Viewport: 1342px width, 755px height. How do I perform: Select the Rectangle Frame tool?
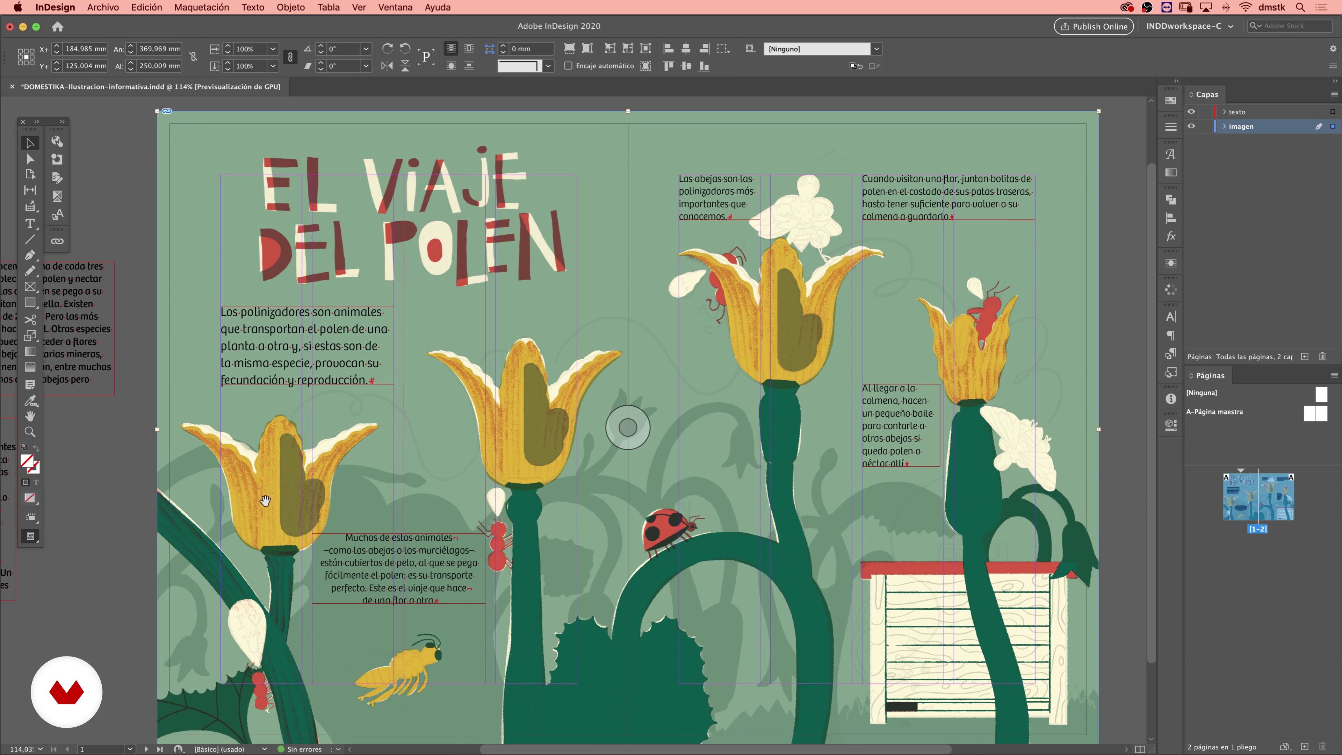tap(30, 287)
